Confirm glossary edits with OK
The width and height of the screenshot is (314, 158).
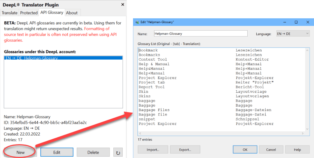(x=245, y=150)
